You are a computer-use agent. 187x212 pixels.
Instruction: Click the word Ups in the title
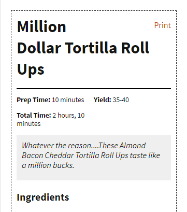(x=31, y=69)
